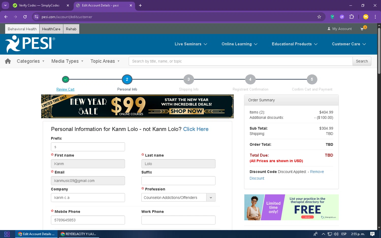381x238 pixels.
Task: Click step 2 Personal Info circle
Action: click(x=127, y=79)
